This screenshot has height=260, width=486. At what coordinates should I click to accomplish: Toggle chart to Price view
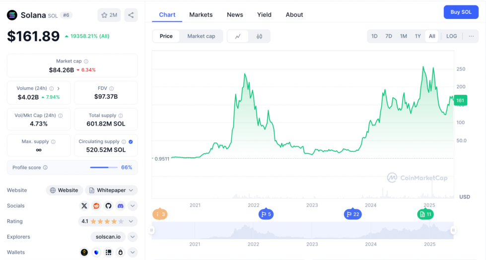pyautogui.click(x=166, y=36)
